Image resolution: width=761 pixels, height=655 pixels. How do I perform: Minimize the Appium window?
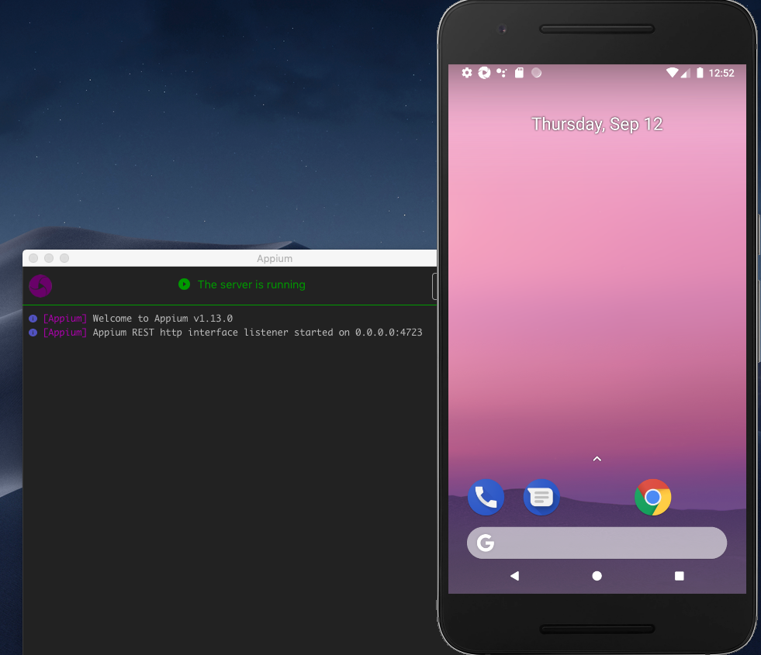pyautogui.click(x=49, y=258)
